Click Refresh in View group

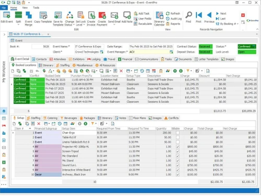[173, 14]
